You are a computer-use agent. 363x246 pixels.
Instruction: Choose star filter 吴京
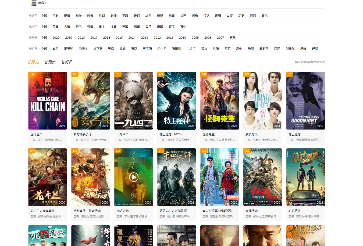pyautogui.click(x=111, y=49)
